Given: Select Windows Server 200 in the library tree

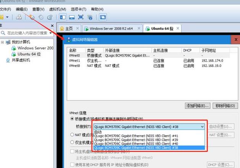Looking at the screenshot, I should coord(36,48).
